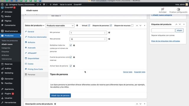Toggle Cuenta las personas como reservas checkbox
Image resolution: width=189 pixels, height=106 pixels.
(71, 57)
